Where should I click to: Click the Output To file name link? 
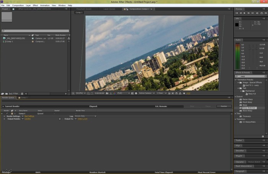pyautogui.click(x=83, y=119)
